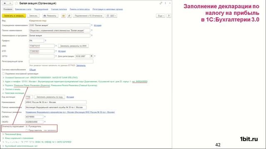Add organization to favorites with star icon
266x149 pixels.
click(16, 3)
